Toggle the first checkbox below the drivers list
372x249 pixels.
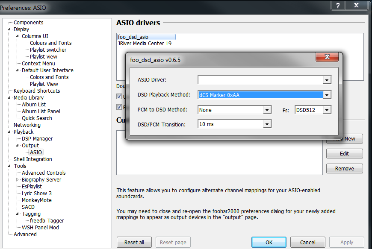[x=119, y=96]
